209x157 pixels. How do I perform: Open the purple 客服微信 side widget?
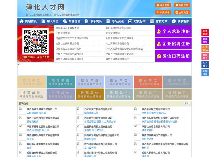point(205,40)
